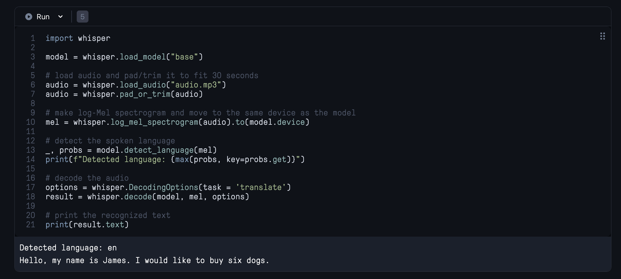Click line number 10 in gutter

[x=31, y=122]
